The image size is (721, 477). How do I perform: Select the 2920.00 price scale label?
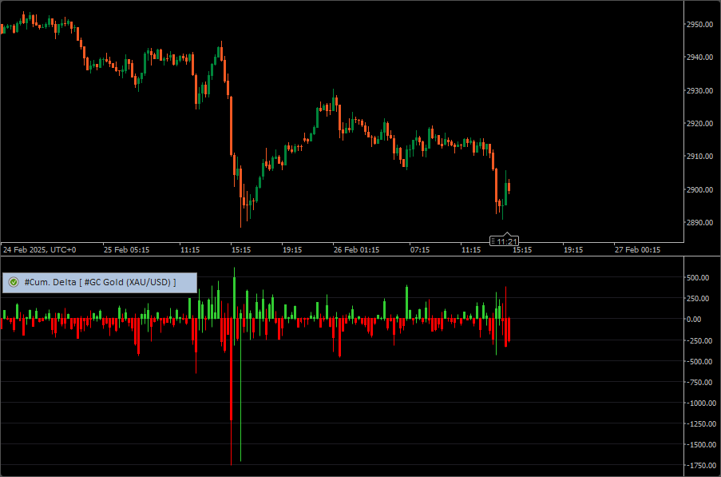(x=699, y=123)
